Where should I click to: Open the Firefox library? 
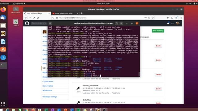tap(168, 18)
